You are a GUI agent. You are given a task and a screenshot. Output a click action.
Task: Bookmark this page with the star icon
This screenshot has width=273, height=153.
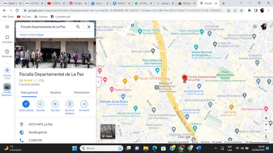pyautogui.click(x=241, y=10)
